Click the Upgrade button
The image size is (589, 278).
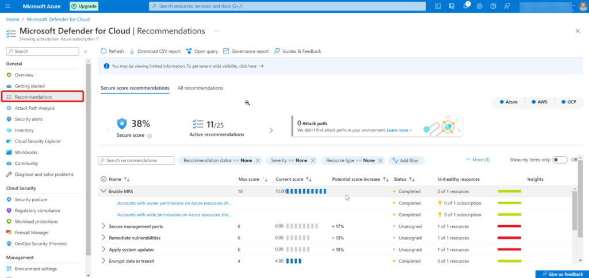[84, 6]
